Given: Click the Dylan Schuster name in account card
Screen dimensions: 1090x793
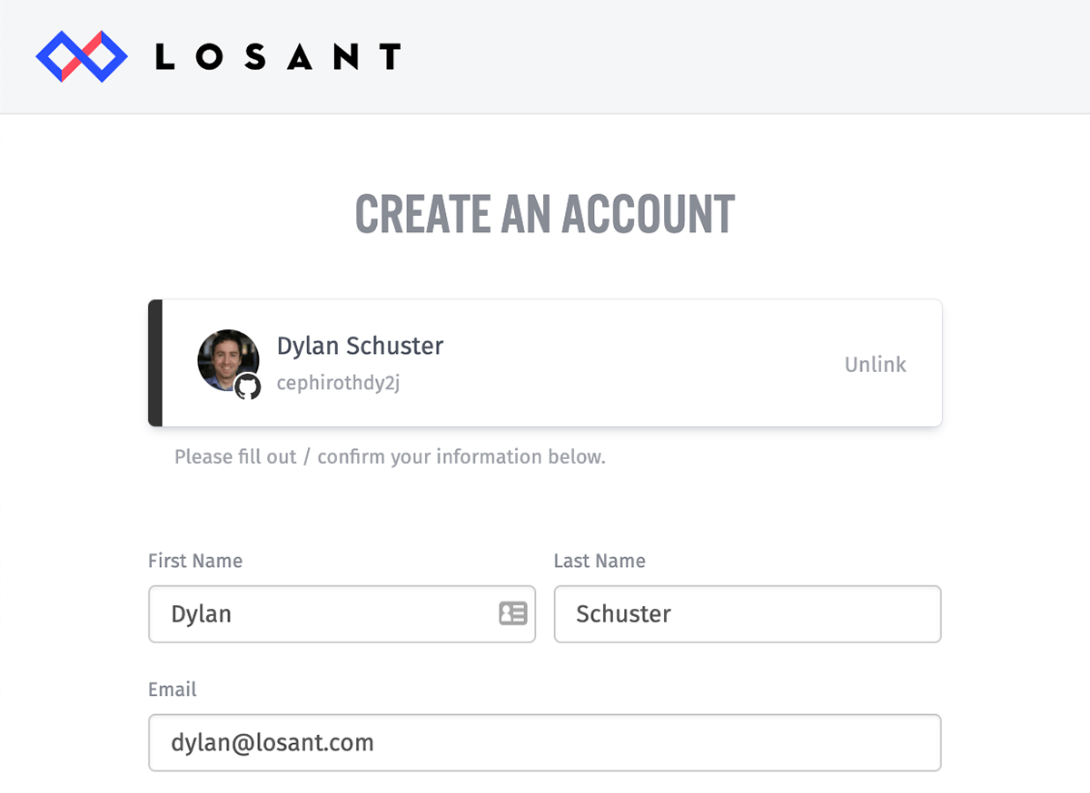Looking at the screenshot, I should (360, 346).
